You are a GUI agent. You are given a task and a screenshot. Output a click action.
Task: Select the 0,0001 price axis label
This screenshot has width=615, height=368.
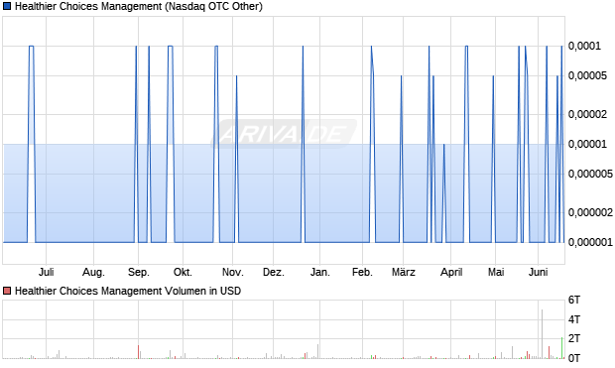[x=584, y=46]
